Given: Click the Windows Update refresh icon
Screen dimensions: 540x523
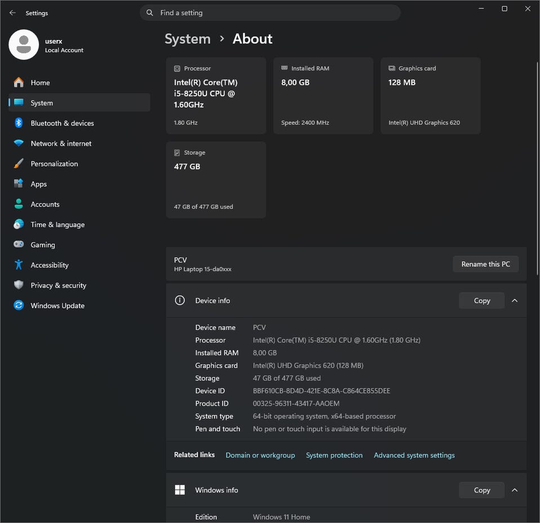Looking at the screenshot, I should (x=19, y=305).
